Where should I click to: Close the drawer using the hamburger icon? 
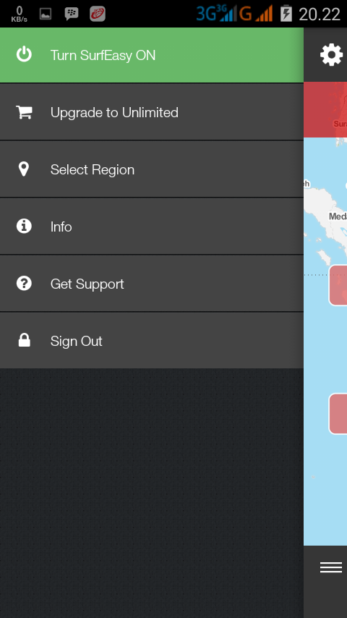tap(331, 567)
